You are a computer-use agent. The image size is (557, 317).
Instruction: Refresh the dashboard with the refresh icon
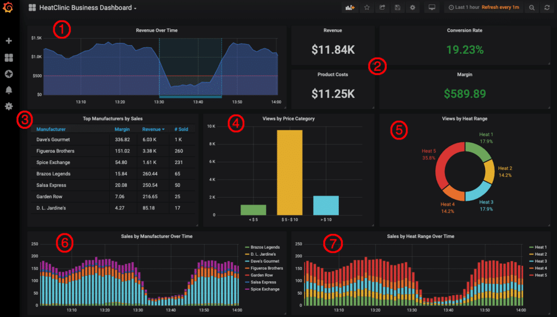(x=547, y=8)
